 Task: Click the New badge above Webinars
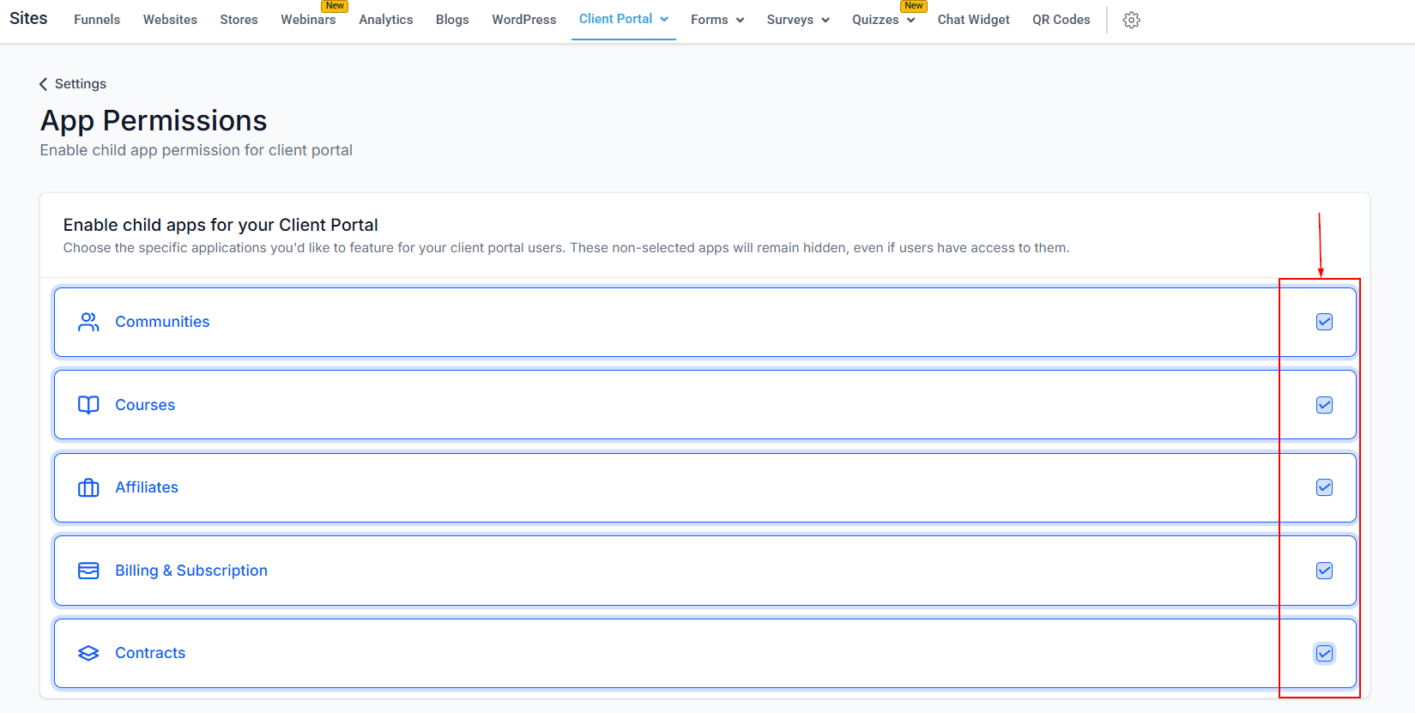tap(335, 5)
